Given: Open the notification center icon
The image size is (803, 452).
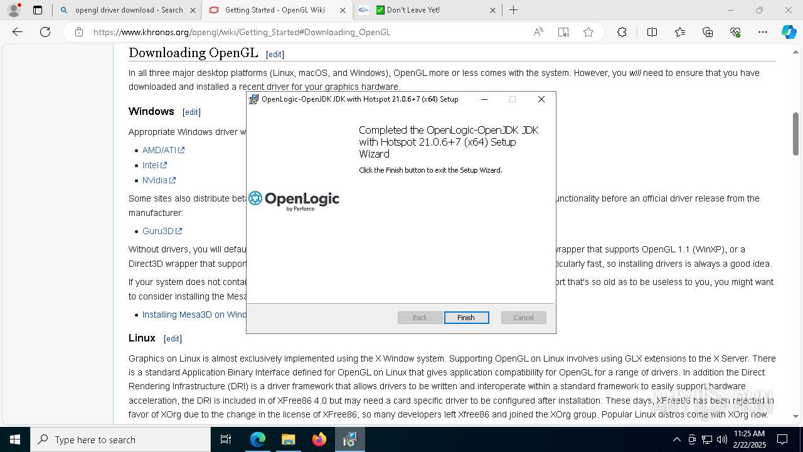Looking at the screenshot, I should coord(783,439).
